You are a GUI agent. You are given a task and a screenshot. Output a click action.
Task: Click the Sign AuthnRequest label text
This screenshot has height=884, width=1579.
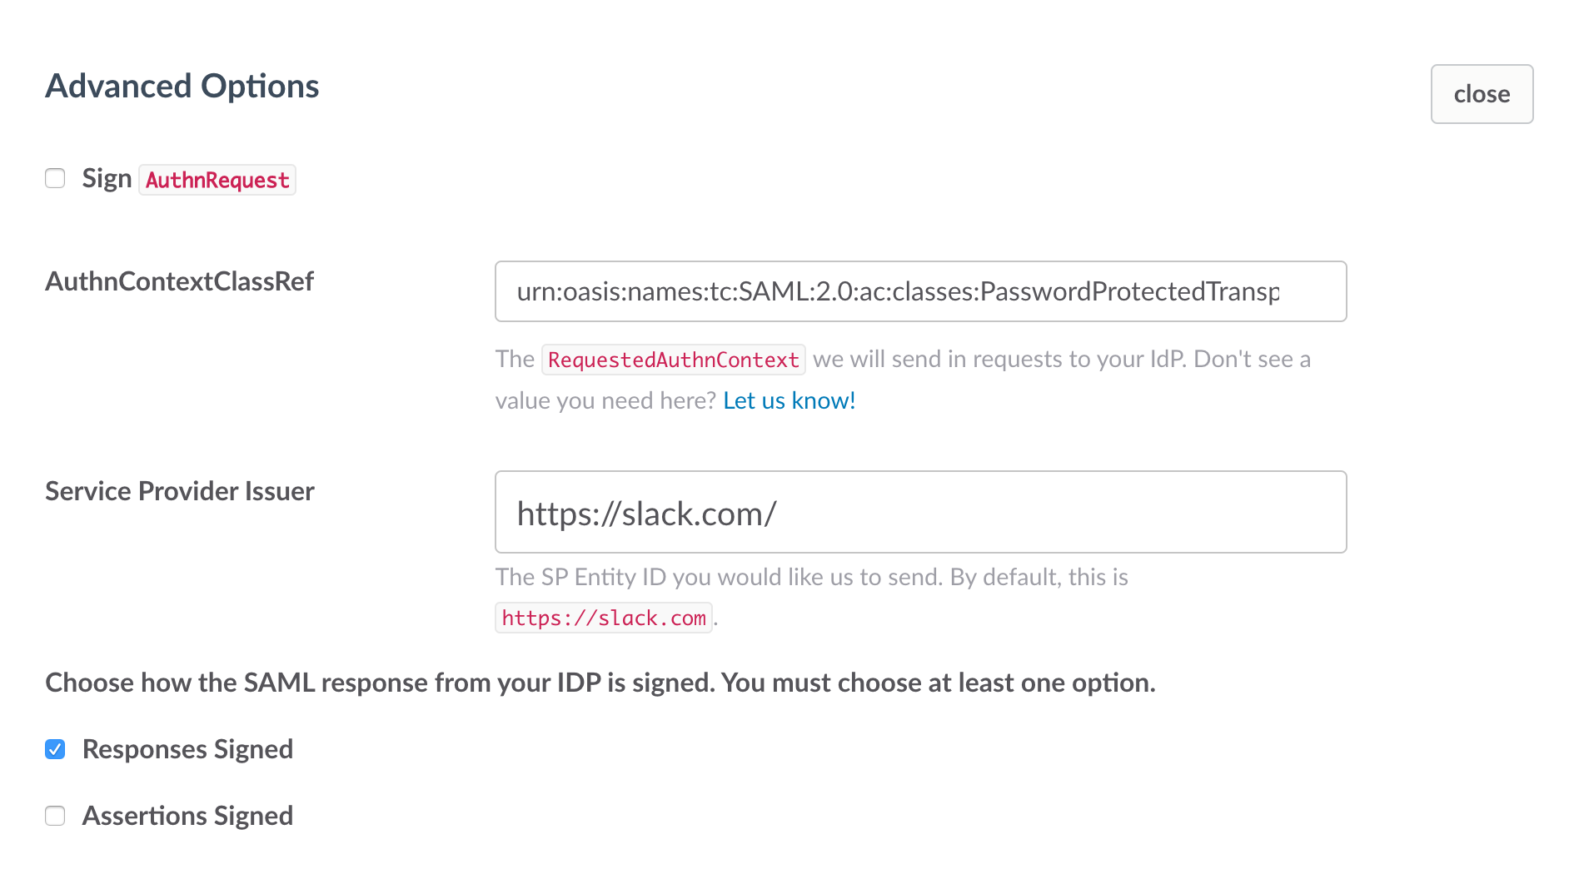pos(107,177)
